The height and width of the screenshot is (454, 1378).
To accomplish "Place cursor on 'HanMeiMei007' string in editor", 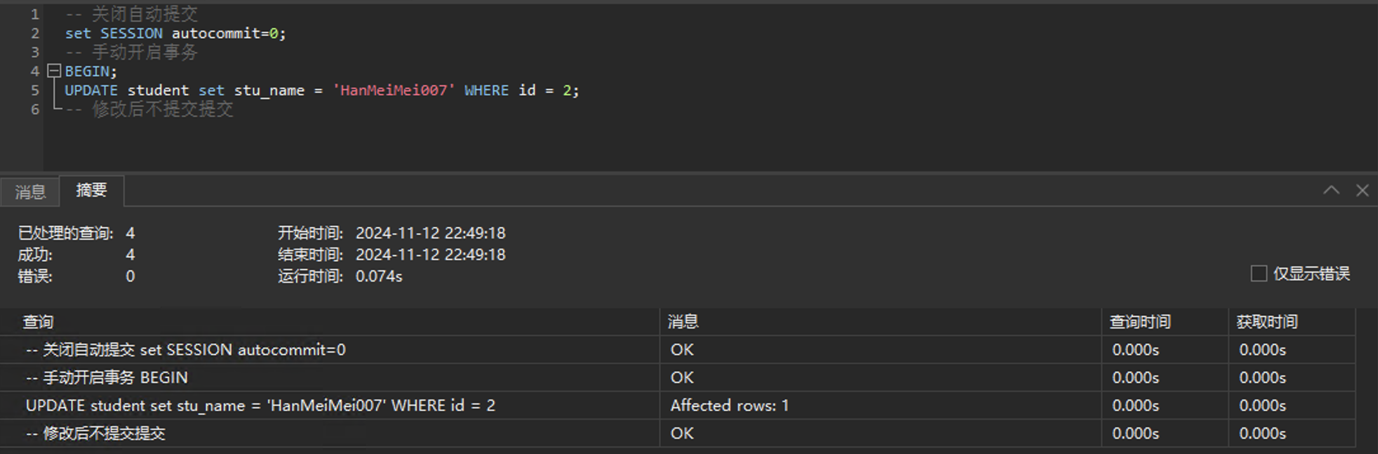I will pyautogui.click(x=394, y=90).
